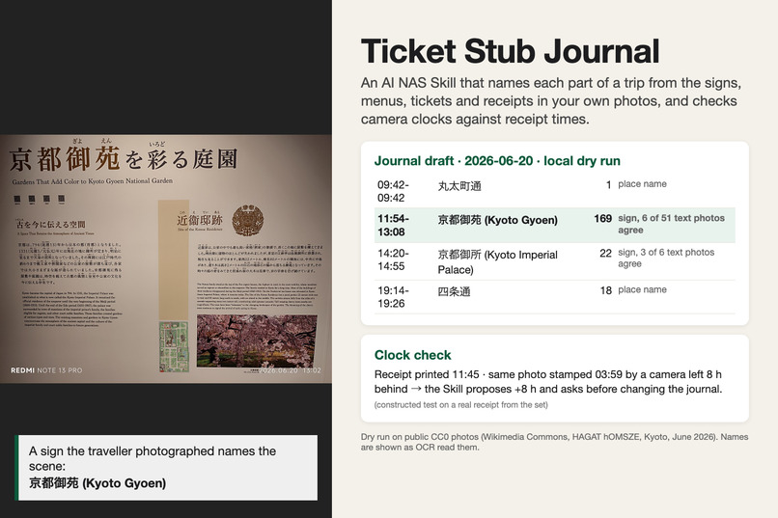This screenshot has height=518, width=778.
Task: Select the 09:42-09:42 time cell
Action: point(393,191)
